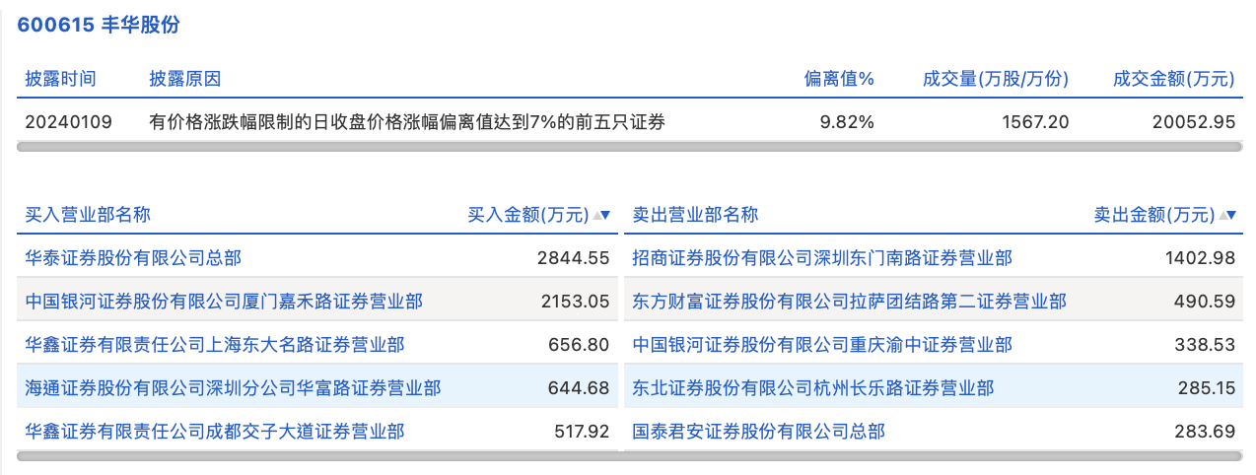Select 东北证券杭州长乐路证券营业部

(x=813, y=388)
